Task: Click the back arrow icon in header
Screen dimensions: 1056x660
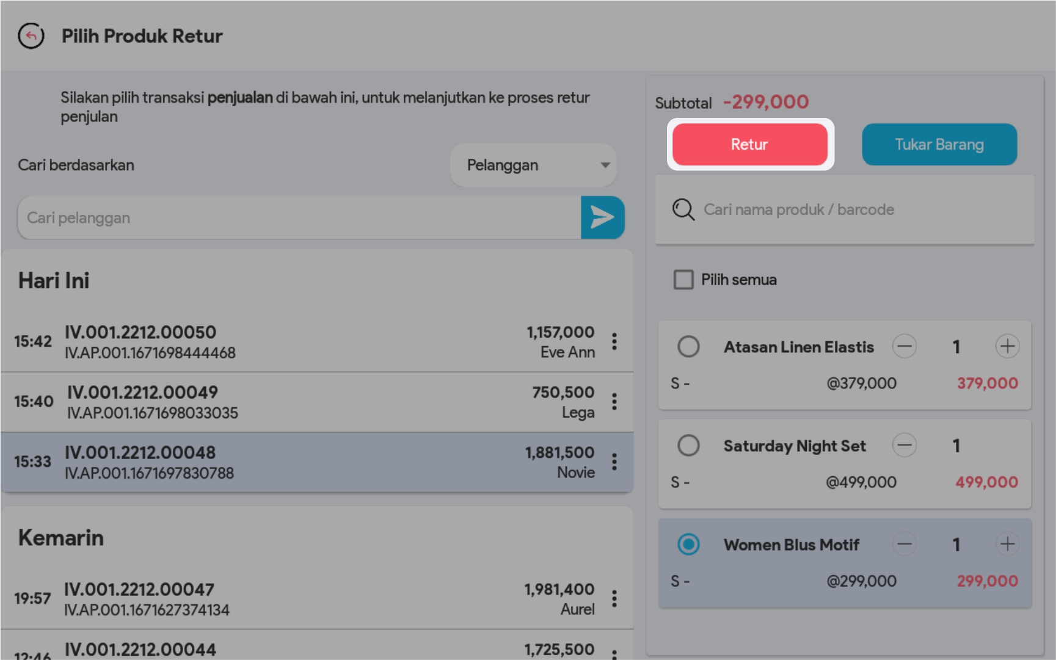Action: [31, 36]
